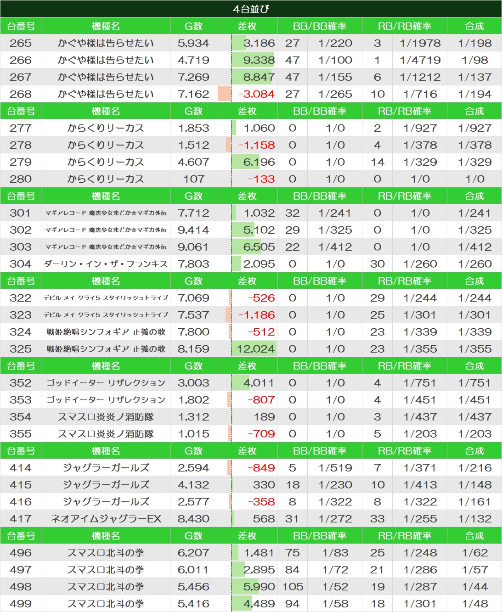This screenshot has width=502, height=612.
Task: Click the 1/1978 RB probability
Action: click(420, 43)
